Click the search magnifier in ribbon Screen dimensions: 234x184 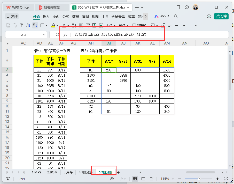pos(176,17)
